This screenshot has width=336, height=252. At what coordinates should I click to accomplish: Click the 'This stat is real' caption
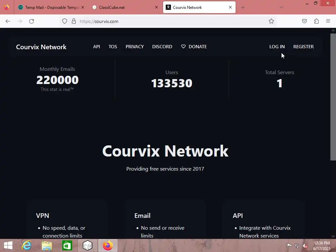coord(57,89)
